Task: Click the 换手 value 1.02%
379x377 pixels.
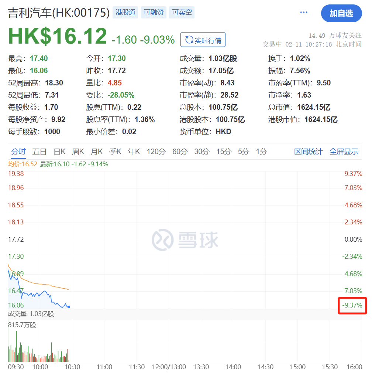Action: [x=300, y=58]
